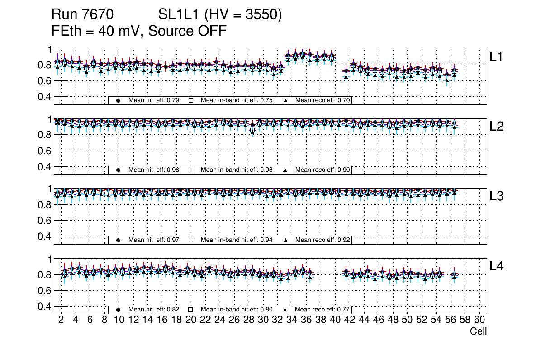This screenshot has width=541, height=349.
Task: Select the L2 panel label
Action: click(x=497, y=127)
